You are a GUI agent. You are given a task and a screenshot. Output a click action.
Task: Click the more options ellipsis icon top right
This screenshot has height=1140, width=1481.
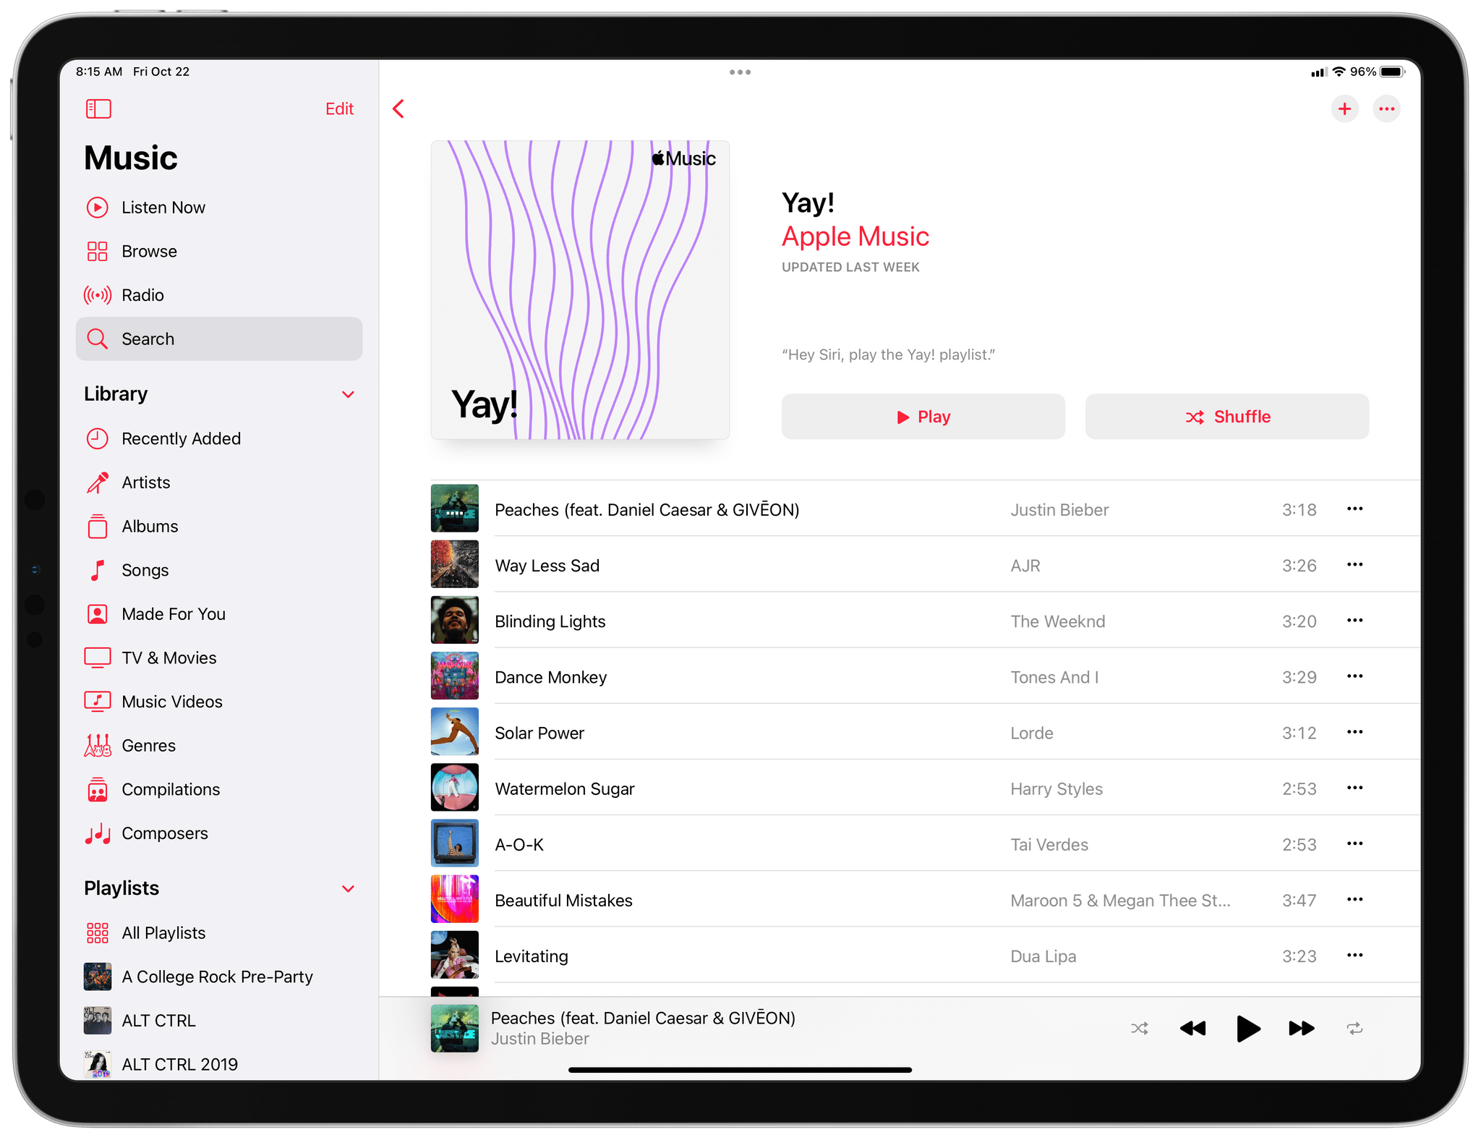pyautogui.click(x=1389, y=110)
